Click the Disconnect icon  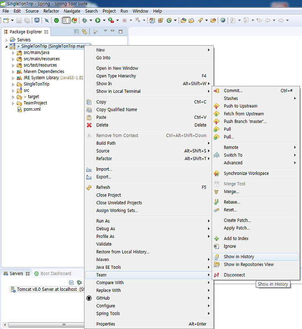point(216,275)
